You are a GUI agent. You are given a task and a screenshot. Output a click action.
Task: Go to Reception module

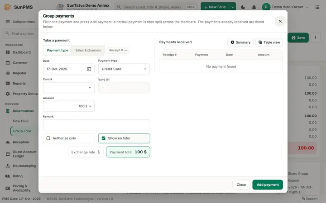click(x=21, y=142)
